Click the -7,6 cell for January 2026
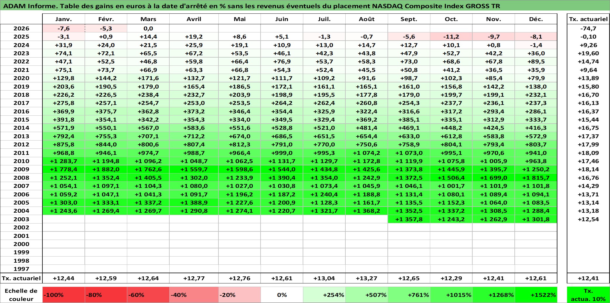 pyautogui.click(x=64, y=28)
